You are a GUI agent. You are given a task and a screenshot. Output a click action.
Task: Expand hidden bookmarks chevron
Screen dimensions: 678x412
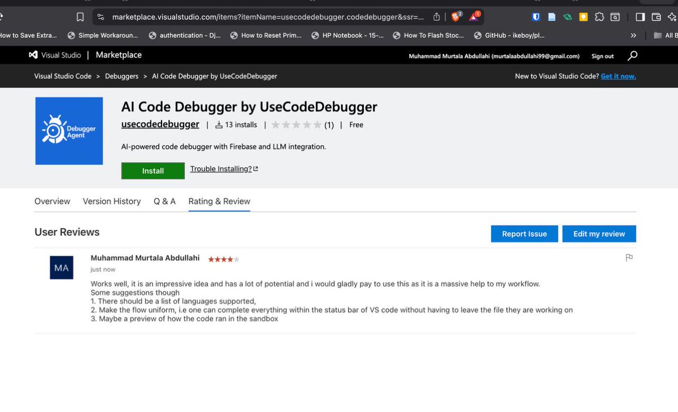pos(633,35)
